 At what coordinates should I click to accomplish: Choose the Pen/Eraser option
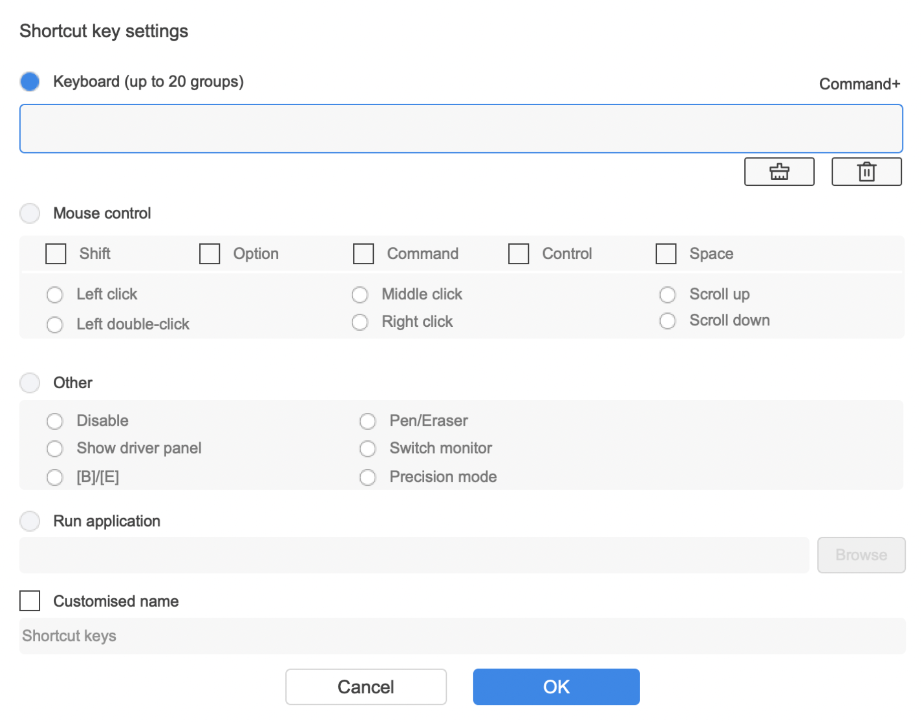(x=367, y=421)
